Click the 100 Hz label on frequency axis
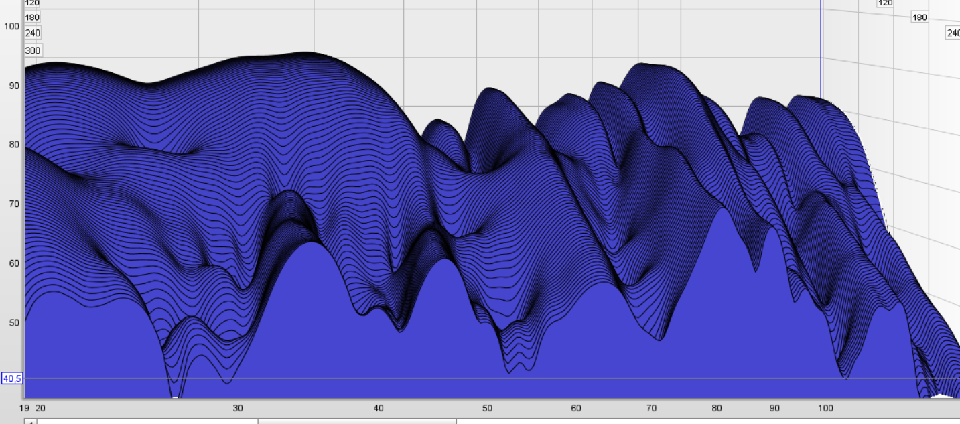Viewport: 960px width, 424px height. (825, 408)
